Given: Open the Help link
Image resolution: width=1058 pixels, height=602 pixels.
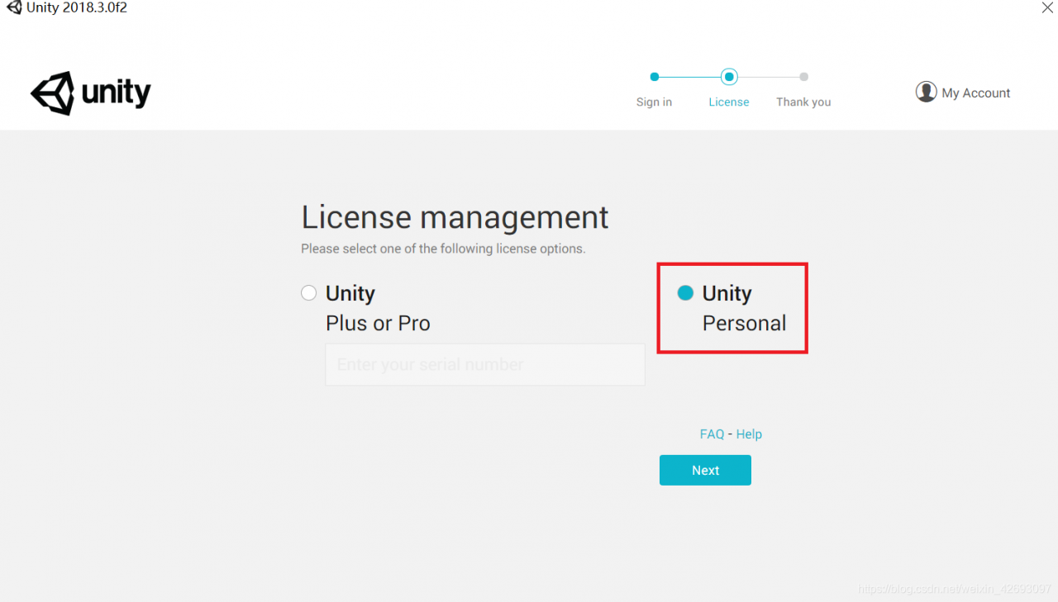Looking at the screenshot, I should (749, 434).
